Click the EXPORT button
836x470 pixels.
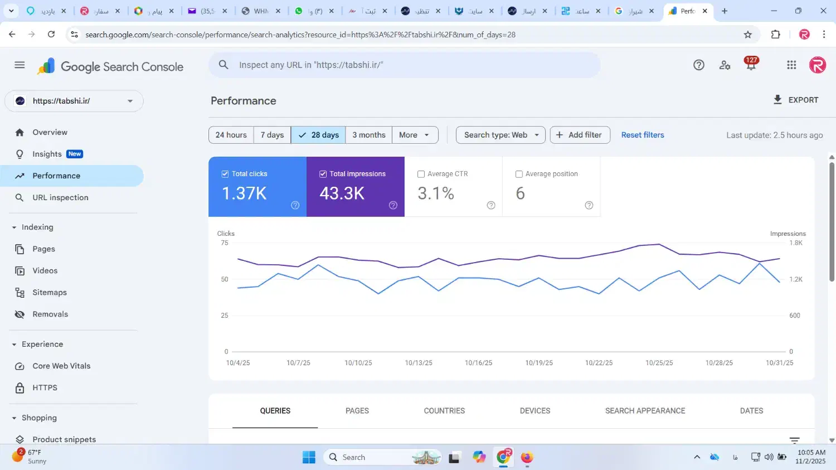pyautogui.click(x=796, y=100)
